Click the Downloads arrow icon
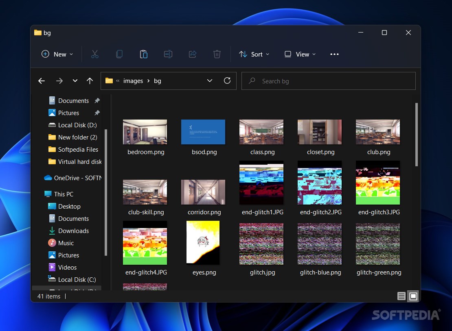 pyautogui.click(x=52, y=231)
